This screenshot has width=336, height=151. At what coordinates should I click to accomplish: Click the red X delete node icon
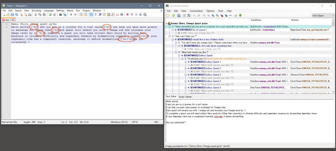[x=222, y=16]
